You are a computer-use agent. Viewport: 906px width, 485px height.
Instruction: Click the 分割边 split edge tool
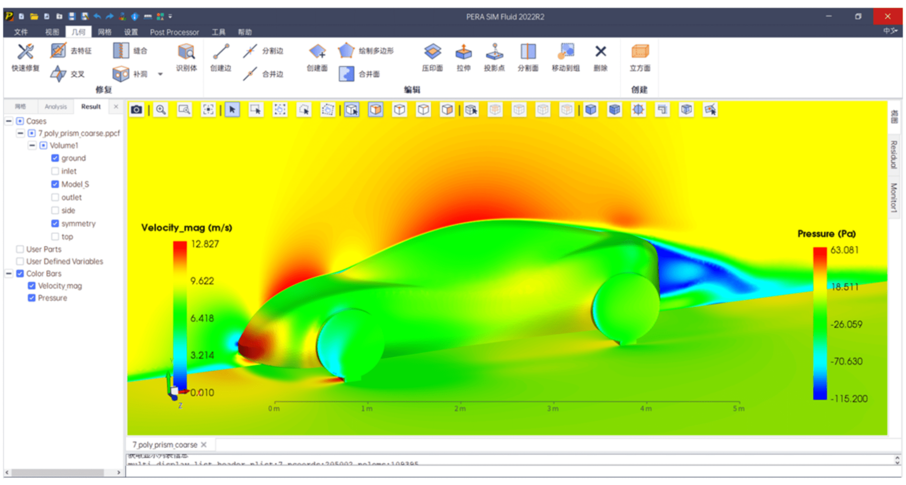click(262, 51)
